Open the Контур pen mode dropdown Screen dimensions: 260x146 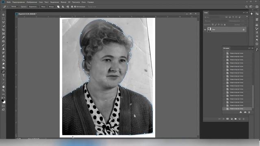(15, 6)
